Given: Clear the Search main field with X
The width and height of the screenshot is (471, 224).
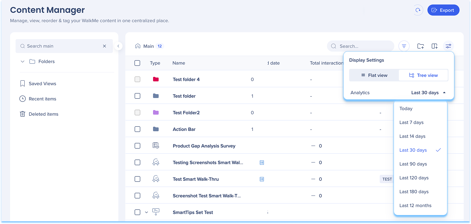Looking at the screenshot, I should pos(104,46).
